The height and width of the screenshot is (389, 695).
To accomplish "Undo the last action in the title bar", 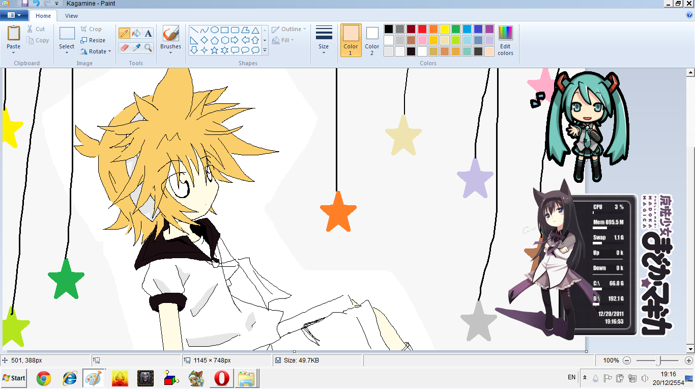I will coord(36,4).
